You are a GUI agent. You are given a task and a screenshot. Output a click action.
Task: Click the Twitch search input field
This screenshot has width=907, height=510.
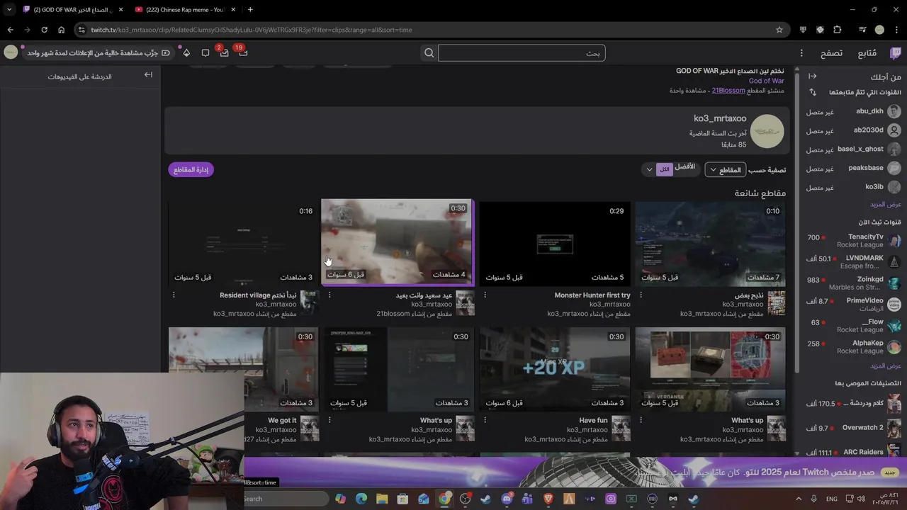point(522,53)
